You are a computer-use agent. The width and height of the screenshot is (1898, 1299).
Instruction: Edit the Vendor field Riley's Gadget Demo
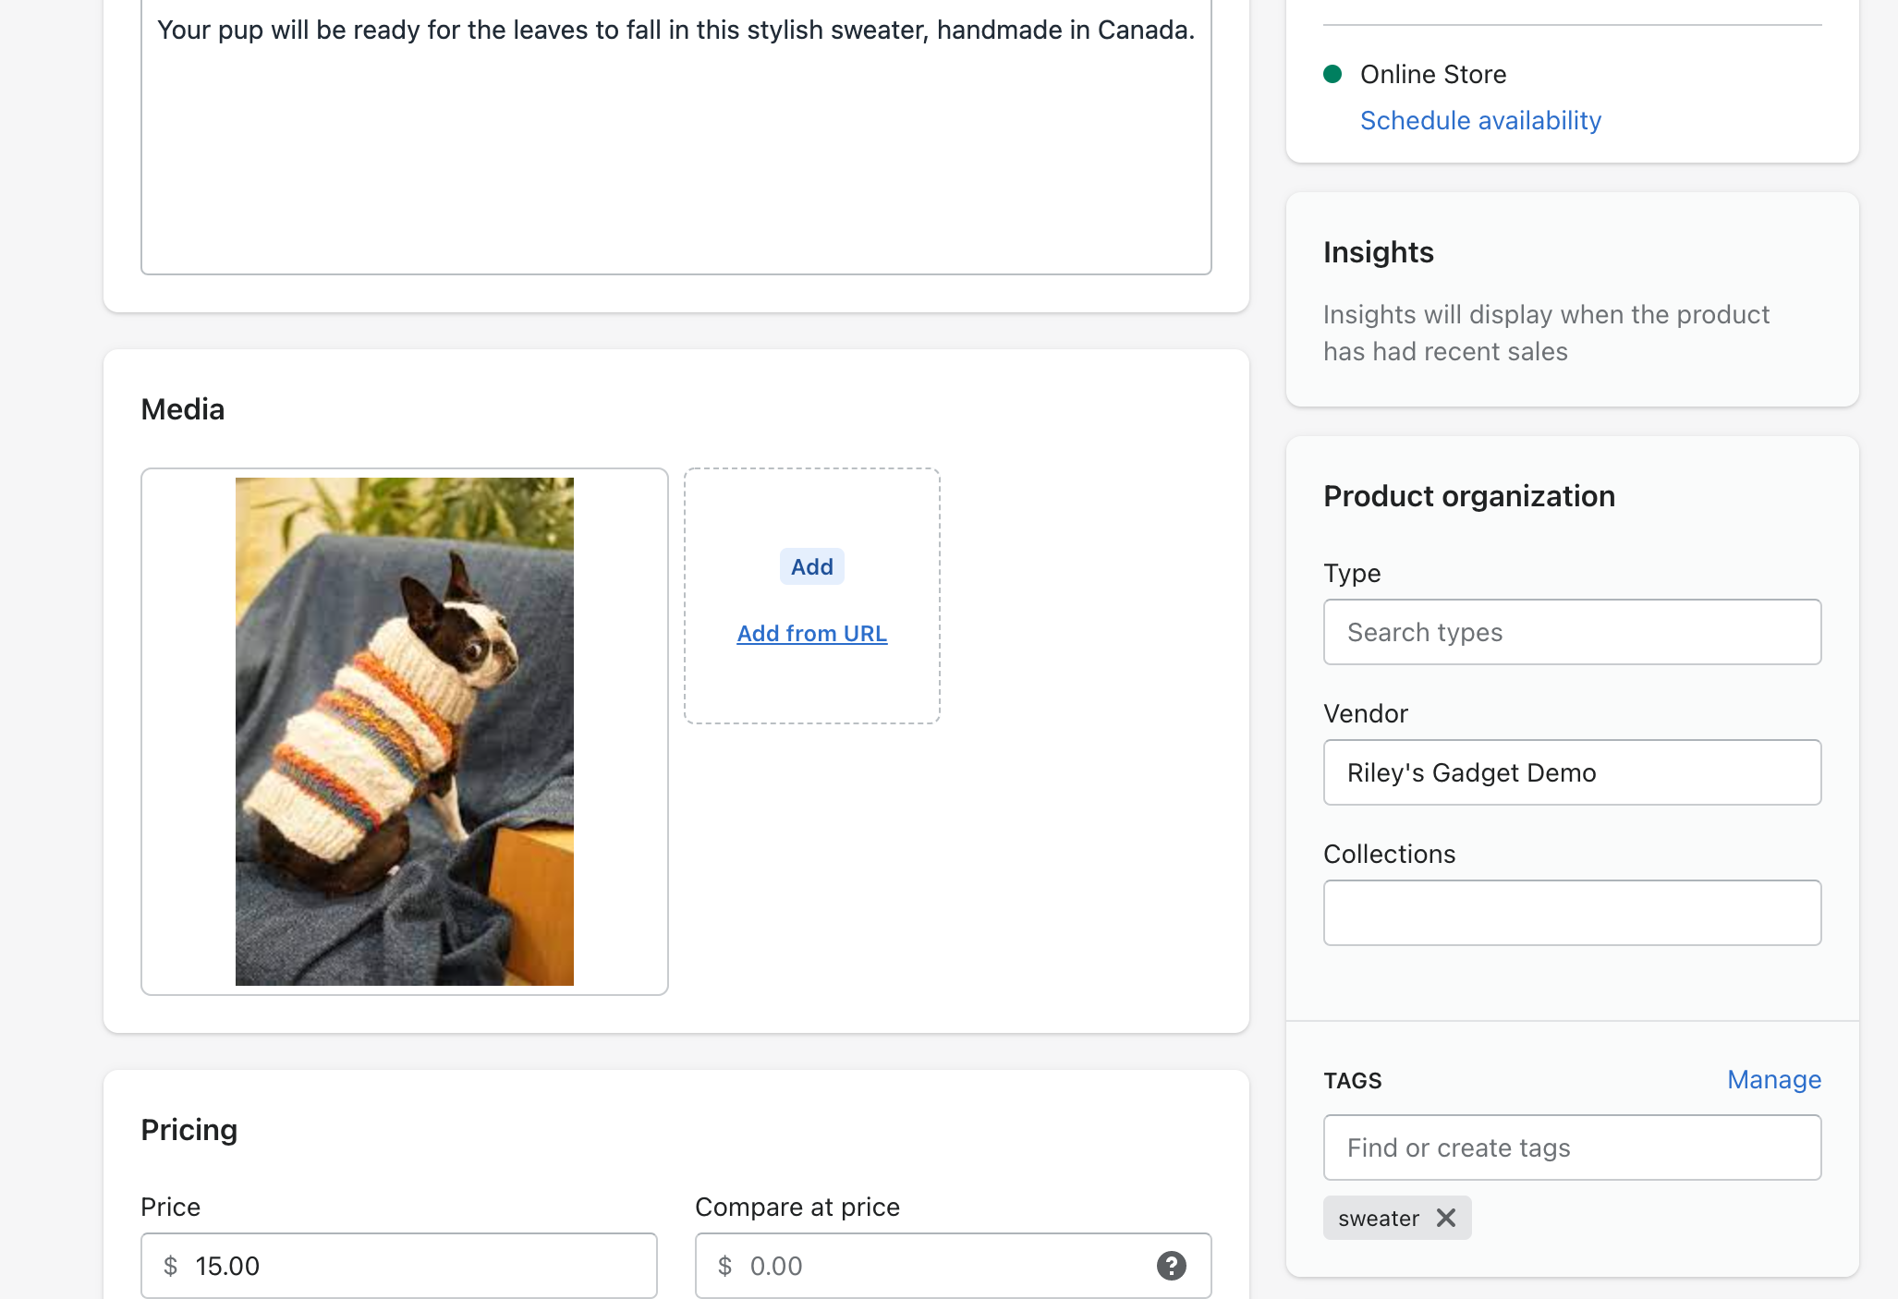(x=1572, y=772)
